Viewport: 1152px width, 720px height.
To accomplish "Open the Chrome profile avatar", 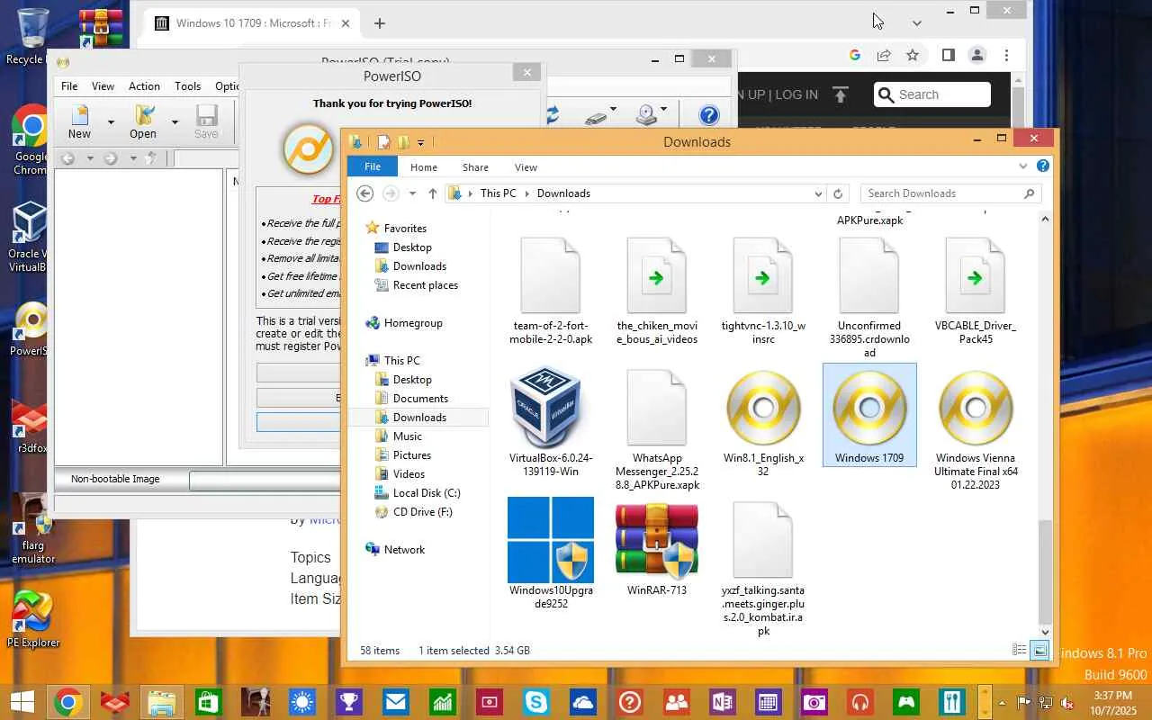I will [x=977, y=55].
